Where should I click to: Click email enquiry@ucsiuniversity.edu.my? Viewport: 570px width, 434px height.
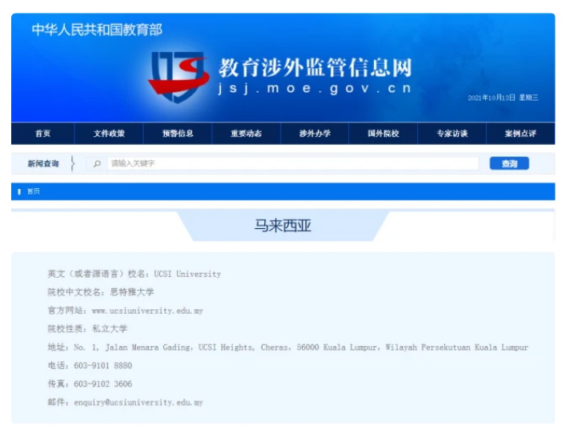tap(138, 403)
